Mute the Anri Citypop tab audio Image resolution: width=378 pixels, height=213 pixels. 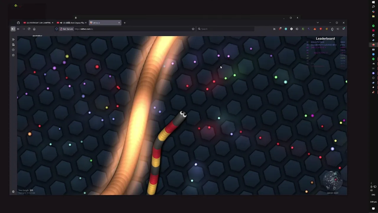pos(61,23)
